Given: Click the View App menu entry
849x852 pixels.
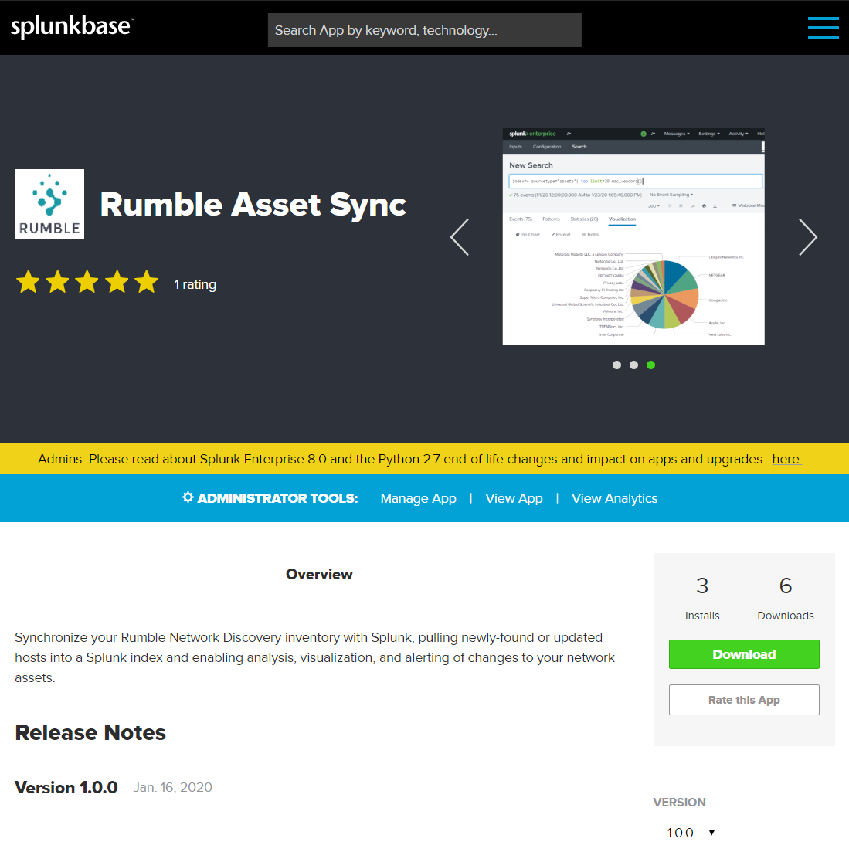Looking at the screenshot, I should point(514,498).
